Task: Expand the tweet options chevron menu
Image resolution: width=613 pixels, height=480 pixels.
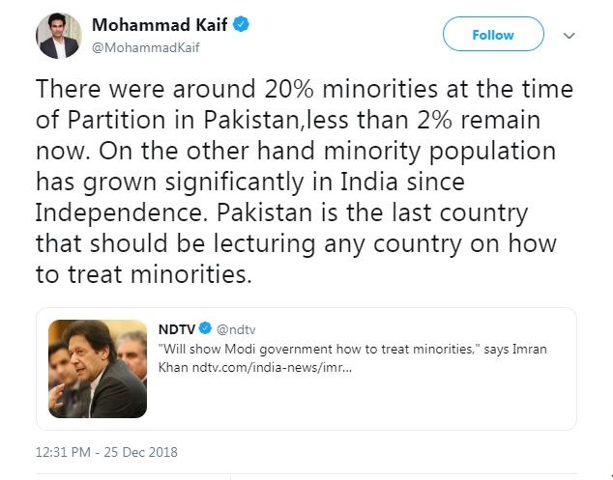Action: pyautogui.click(x=569, y=36)
